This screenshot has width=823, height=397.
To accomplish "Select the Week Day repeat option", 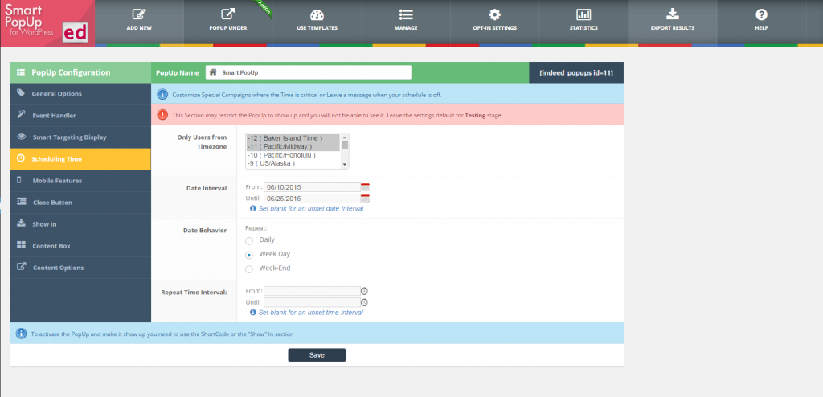I will point(249,255).
